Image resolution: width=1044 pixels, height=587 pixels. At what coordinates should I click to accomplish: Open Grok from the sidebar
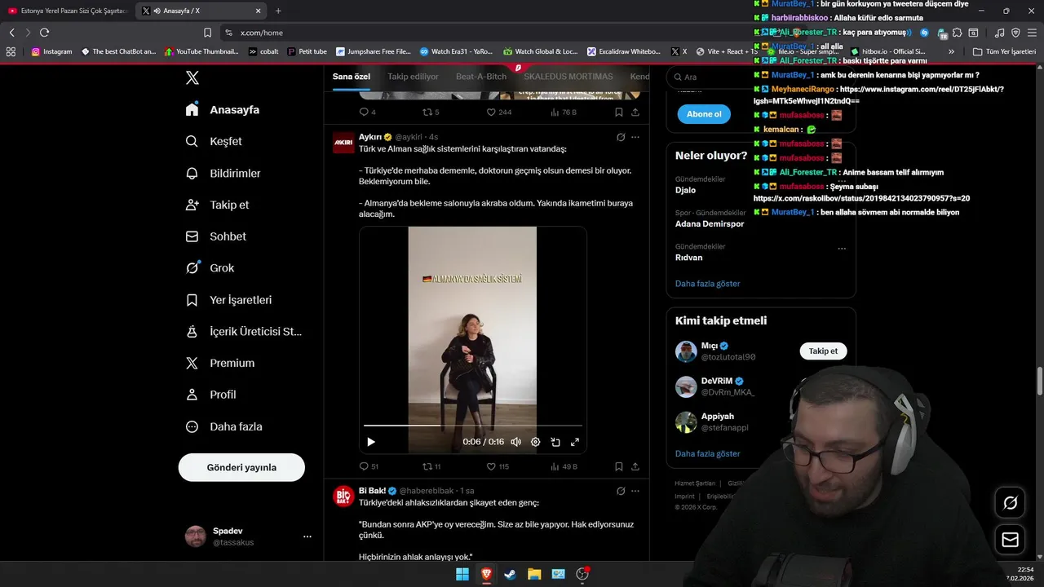pyautogui.click(x=210, y=267)
